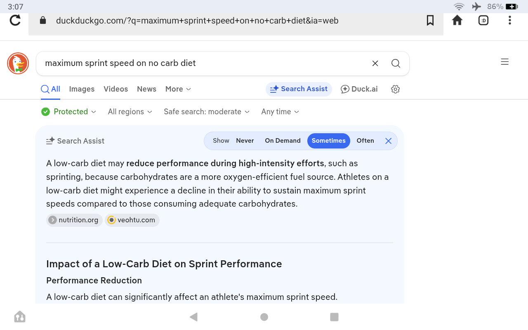
Task: Tap the Android home circle button
Action: pos(264,317)
